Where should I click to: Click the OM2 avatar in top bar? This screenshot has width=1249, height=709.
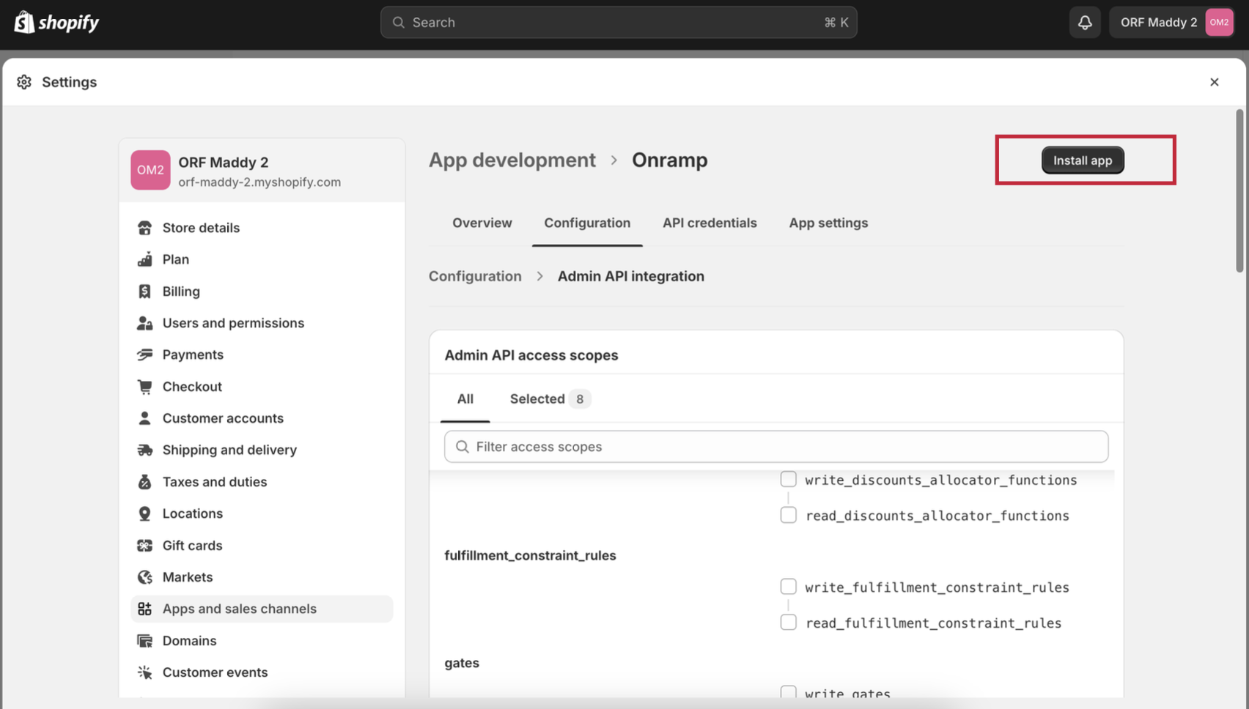[1219, 22]
